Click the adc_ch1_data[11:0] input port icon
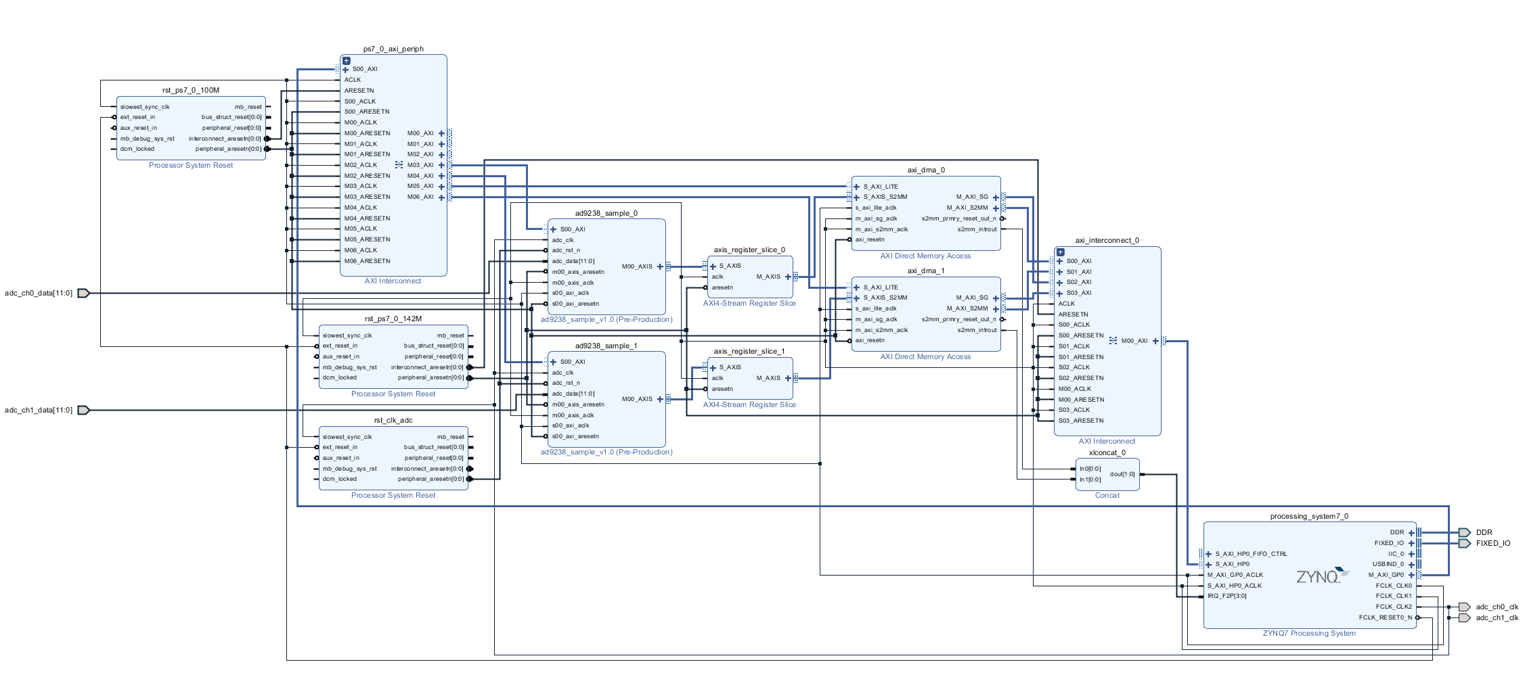1525x700 pixels. 84,411
